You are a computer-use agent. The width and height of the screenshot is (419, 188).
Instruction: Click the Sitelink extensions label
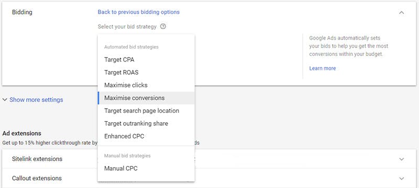point(37,159)
